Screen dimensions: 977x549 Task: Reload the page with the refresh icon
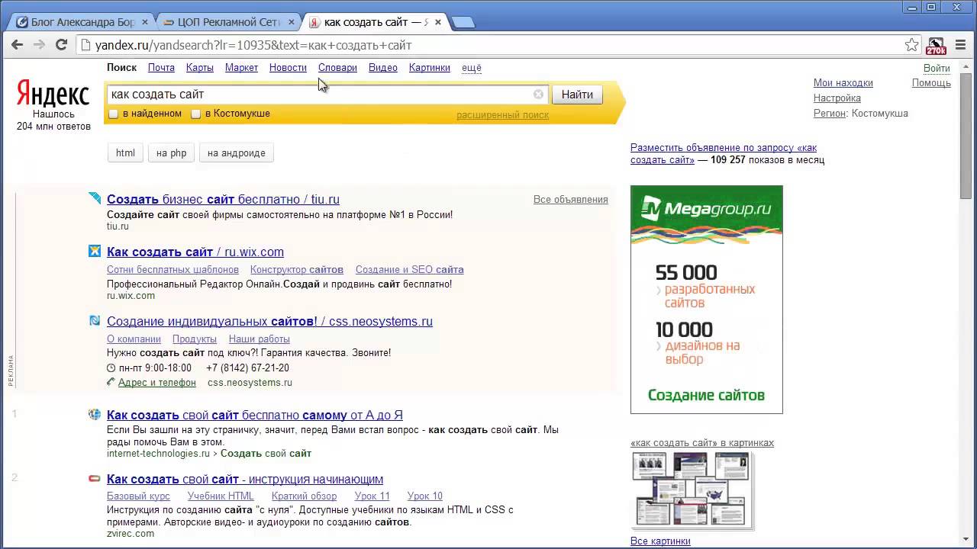pos(62,45)
